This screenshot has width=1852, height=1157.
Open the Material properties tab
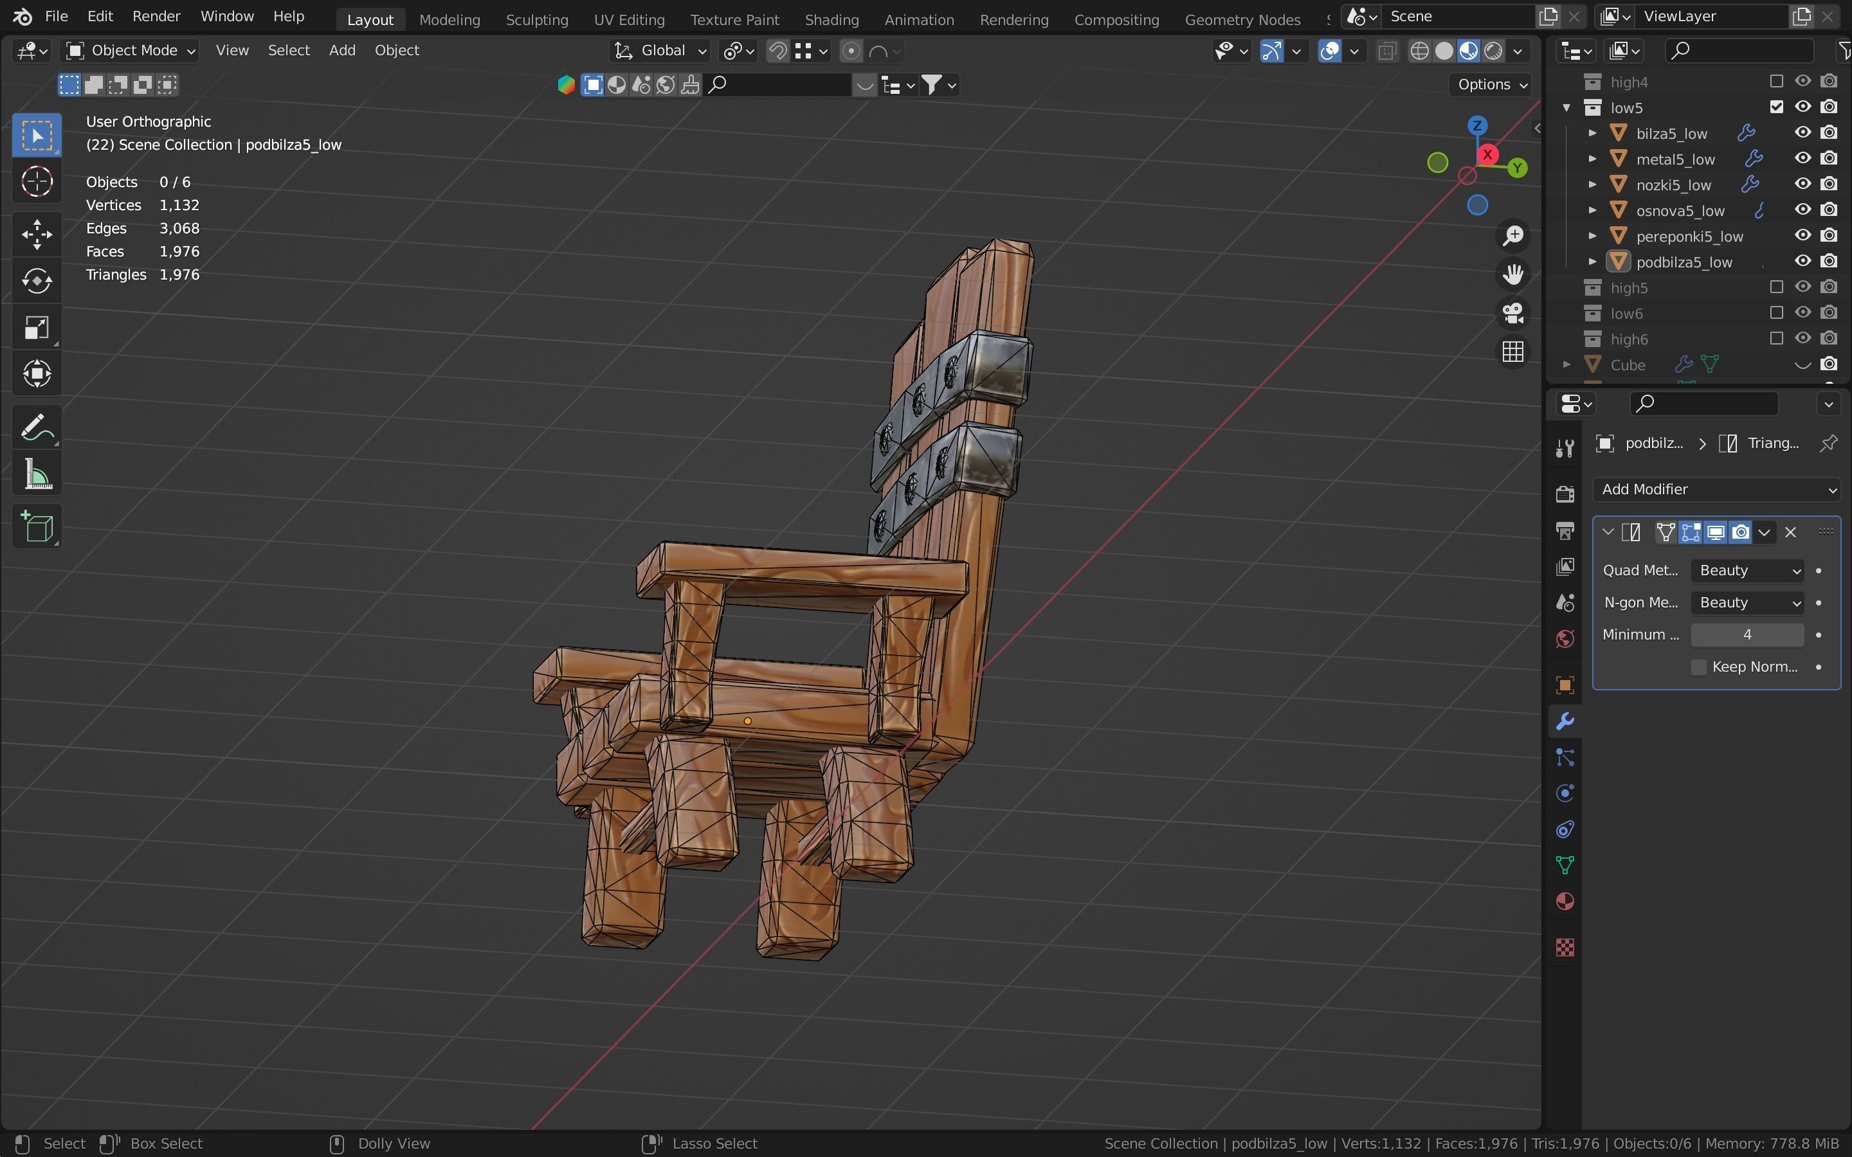pos(1565,901)
